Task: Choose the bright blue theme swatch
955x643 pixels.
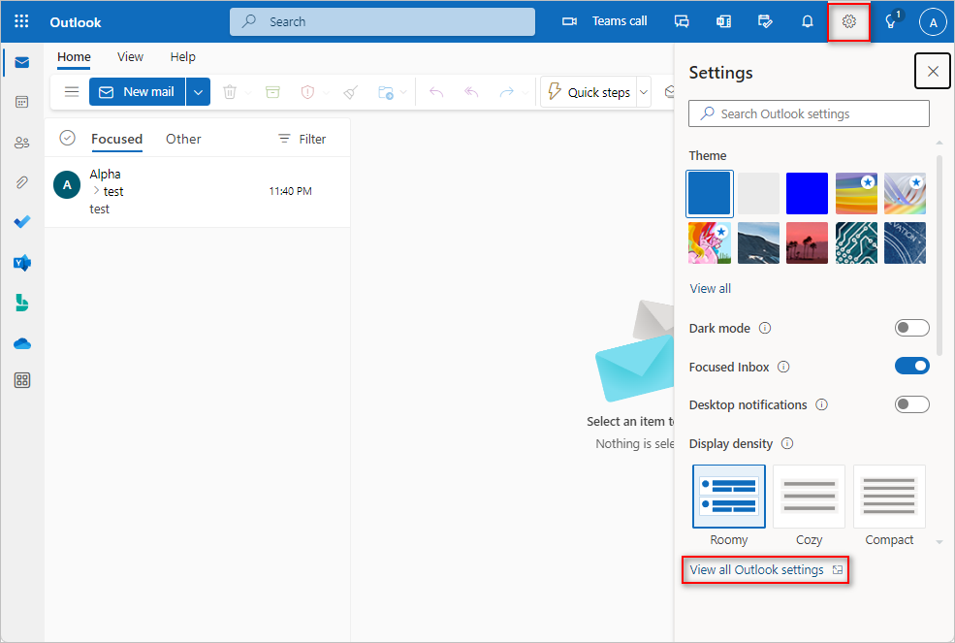Action: point(807,193)
